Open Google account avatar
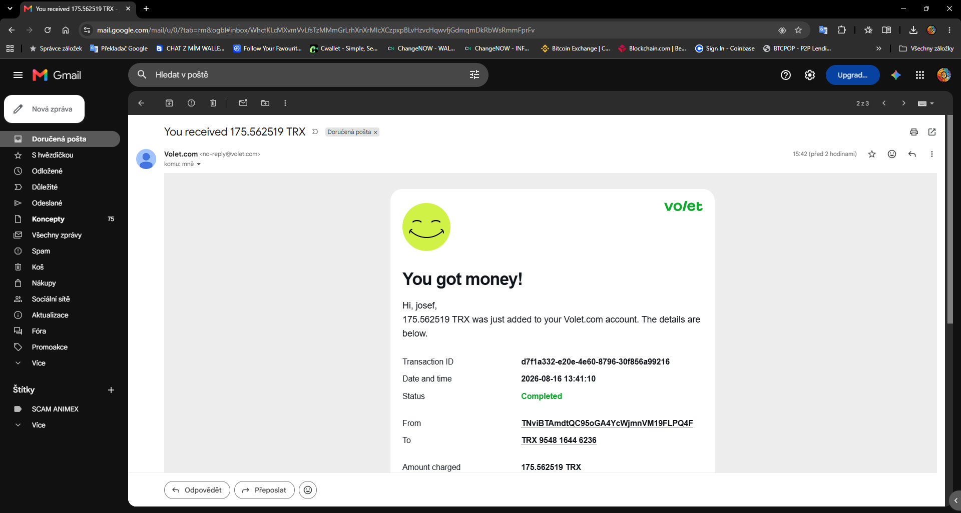This screenshot has height=513, width=961. 944,75
